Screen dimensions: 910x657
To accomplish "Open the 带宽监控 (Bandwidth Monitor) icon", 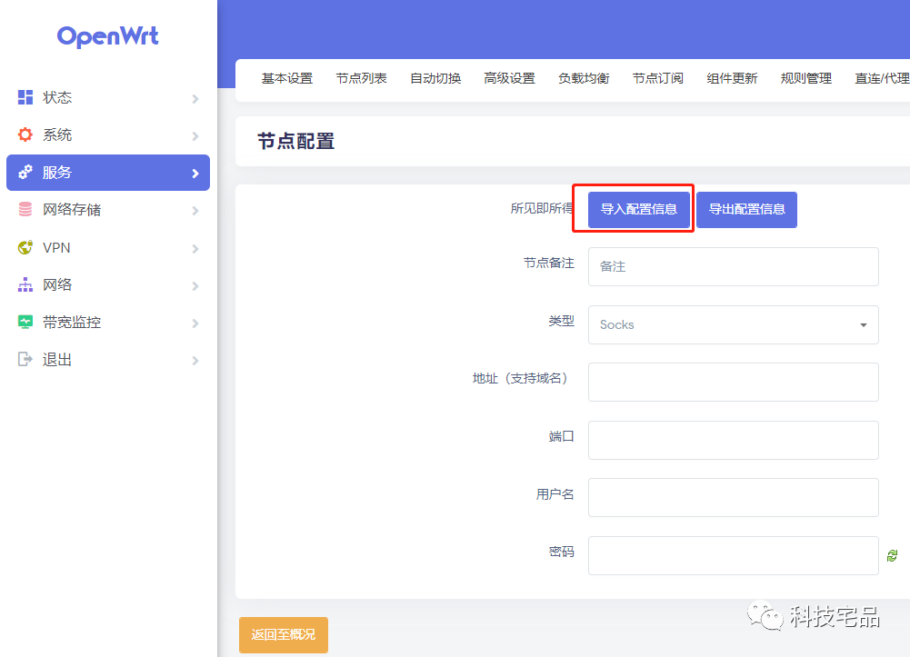I will (x=25, y=322).
